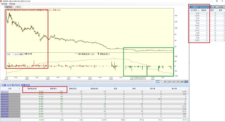Sort by 買賣超 column in 分價統計
This screenshot has width=225, height=122.
point(204,10)
